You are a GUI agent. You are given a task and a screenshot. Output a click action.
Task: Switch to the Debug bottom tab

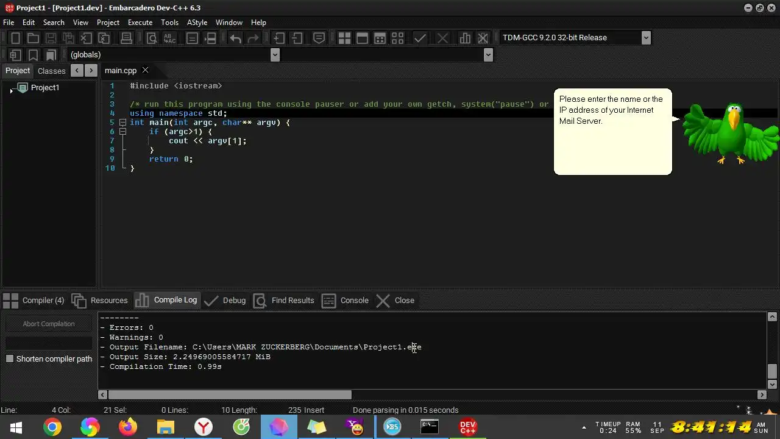tap(225, 300)
